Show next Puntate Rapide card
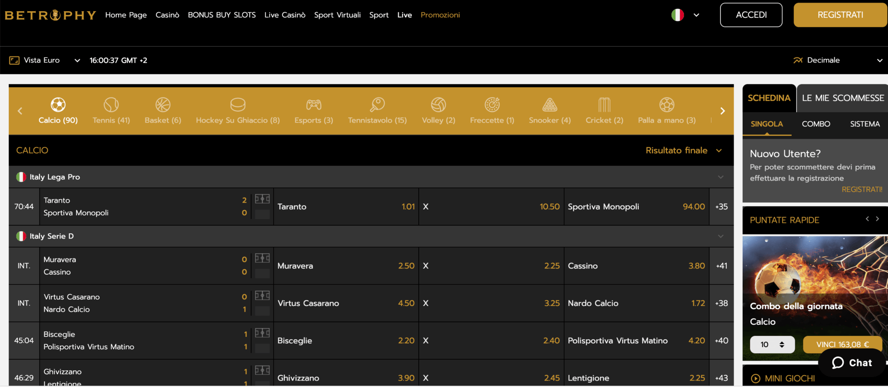888x387 pixels. point(877,219)
